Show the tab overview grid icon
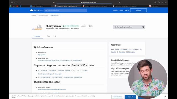This screenshot has width=177, height=99. tap(166, 2)
